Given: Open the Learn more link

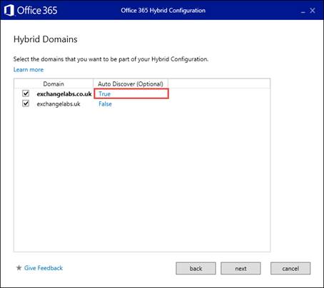Looking at the screenshot, I should click(29, 70).
